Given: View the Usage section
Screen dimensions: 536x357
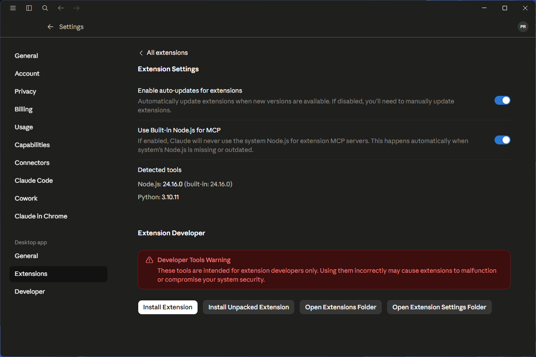Looking at the screenshot, I should click(58, 127).
